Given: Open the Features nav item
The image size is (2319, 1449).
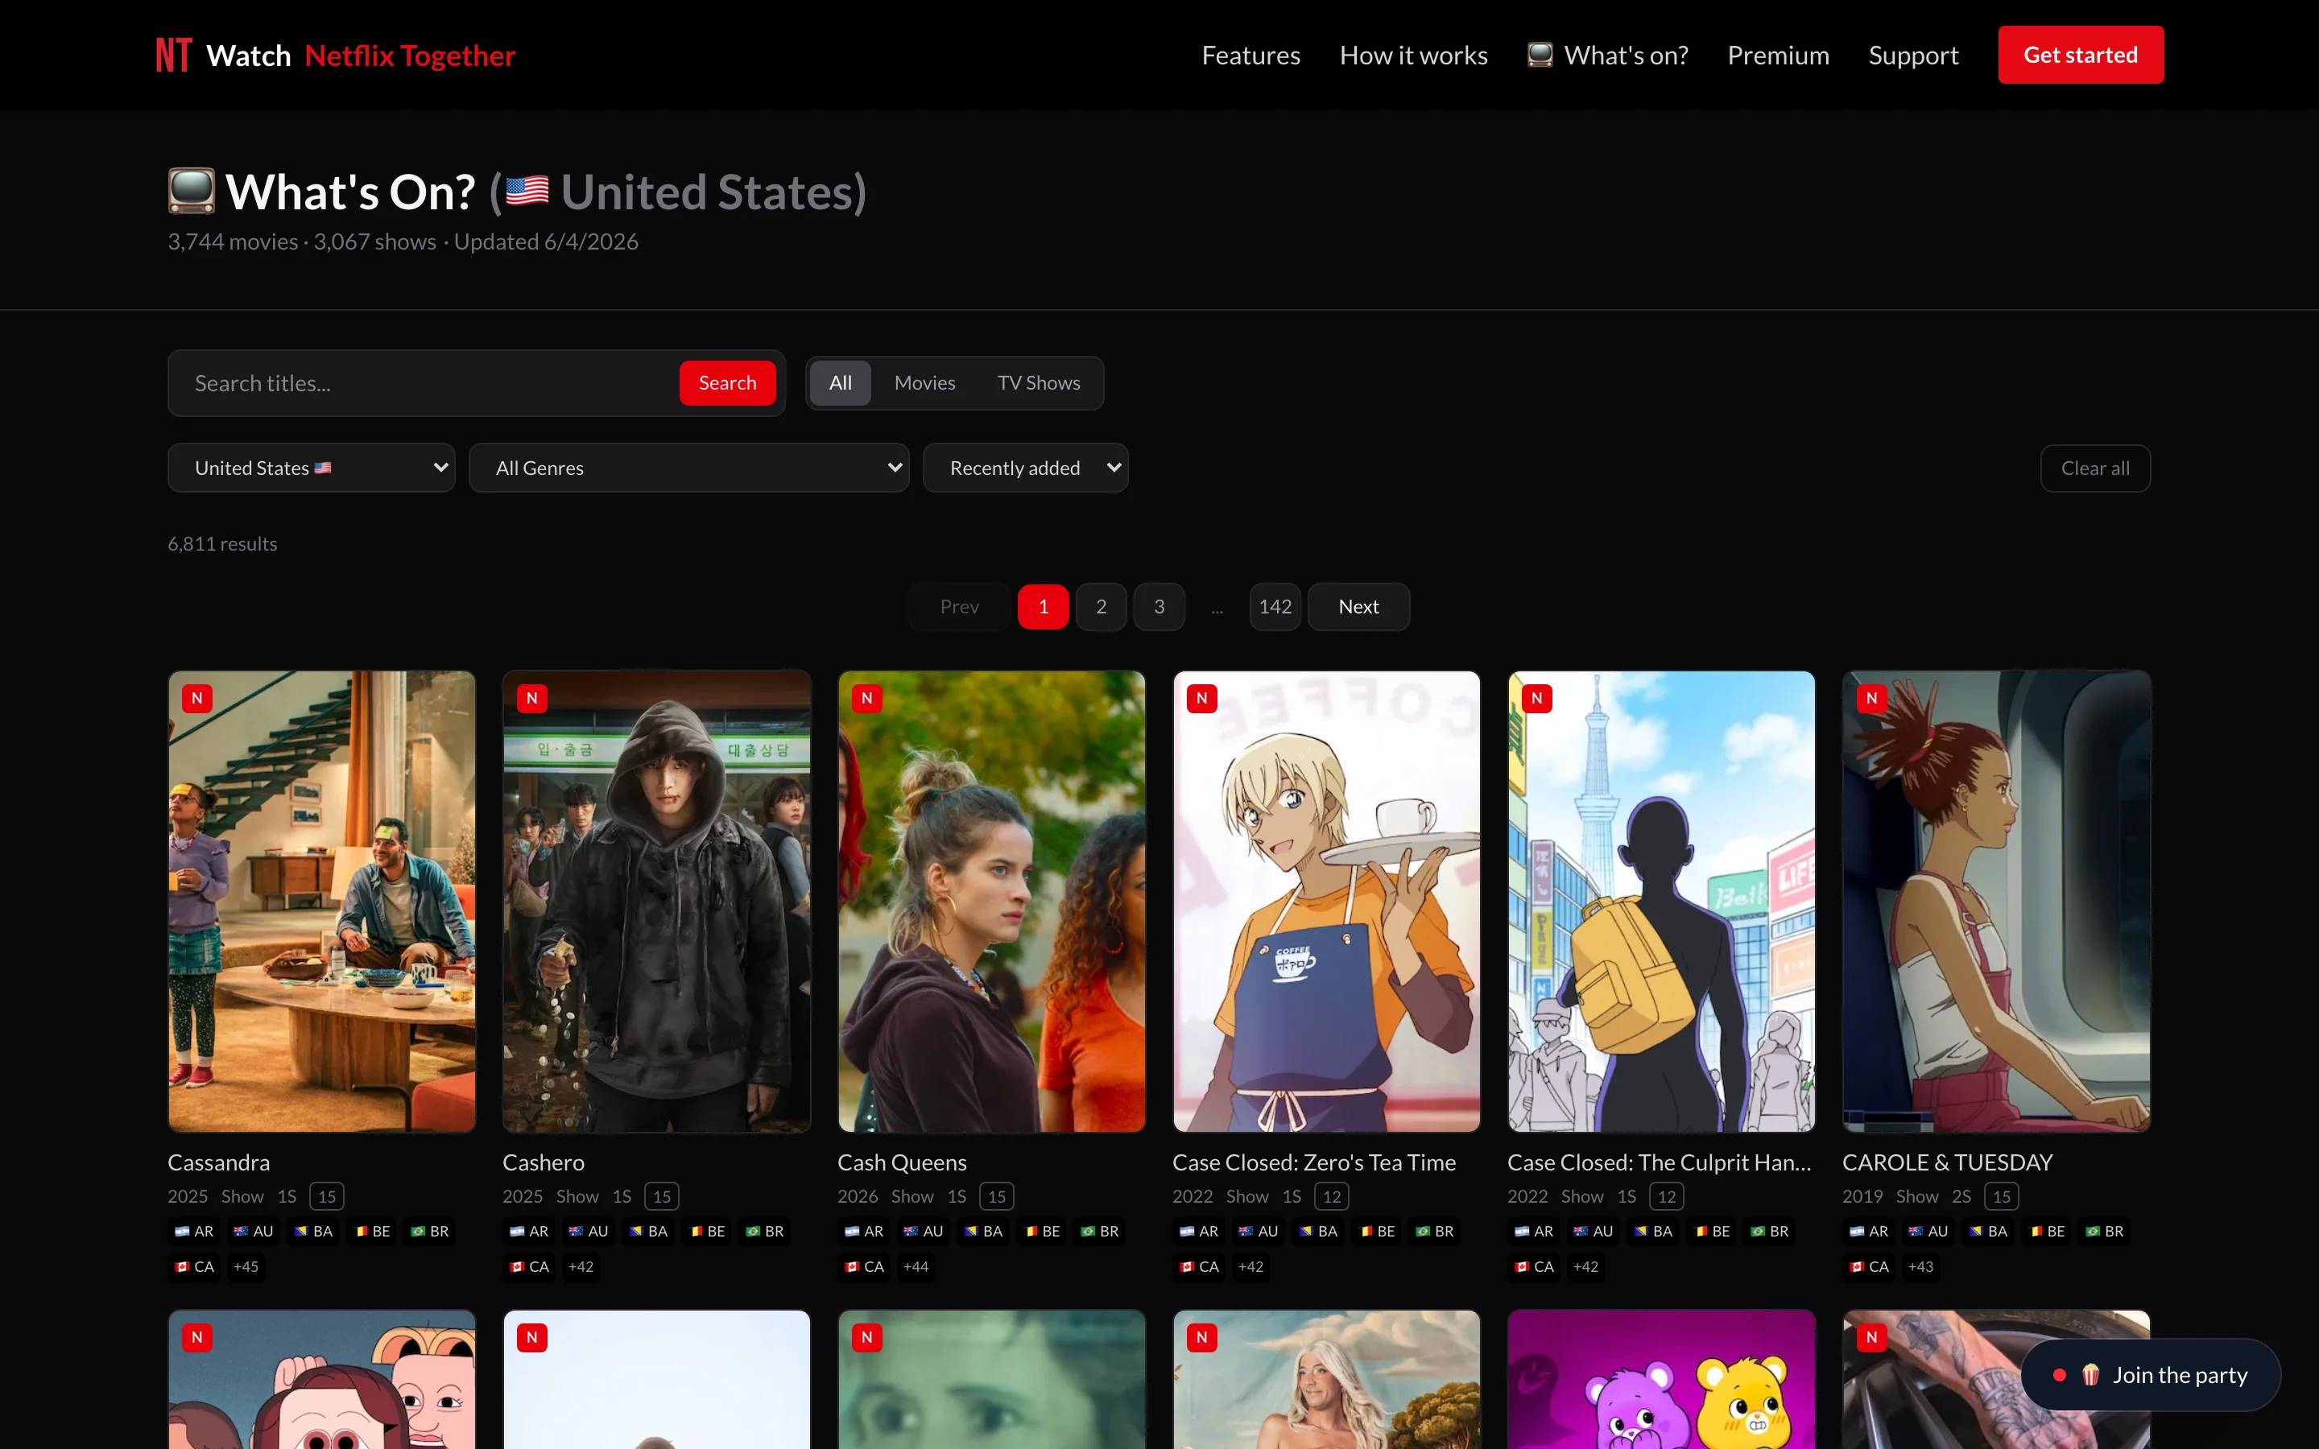Looking at the screenshot, I should [x=1250, y=56].
